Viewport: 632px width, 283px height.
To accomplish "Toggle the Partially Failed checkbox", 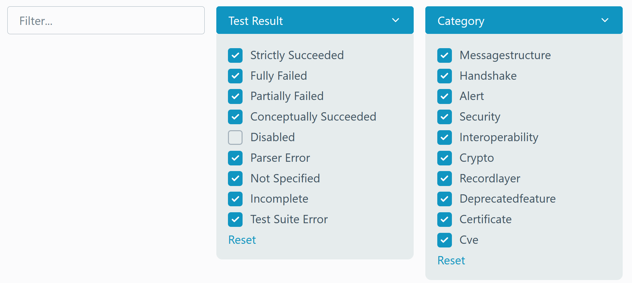I will pyautogui.click(x=235, y=96).
